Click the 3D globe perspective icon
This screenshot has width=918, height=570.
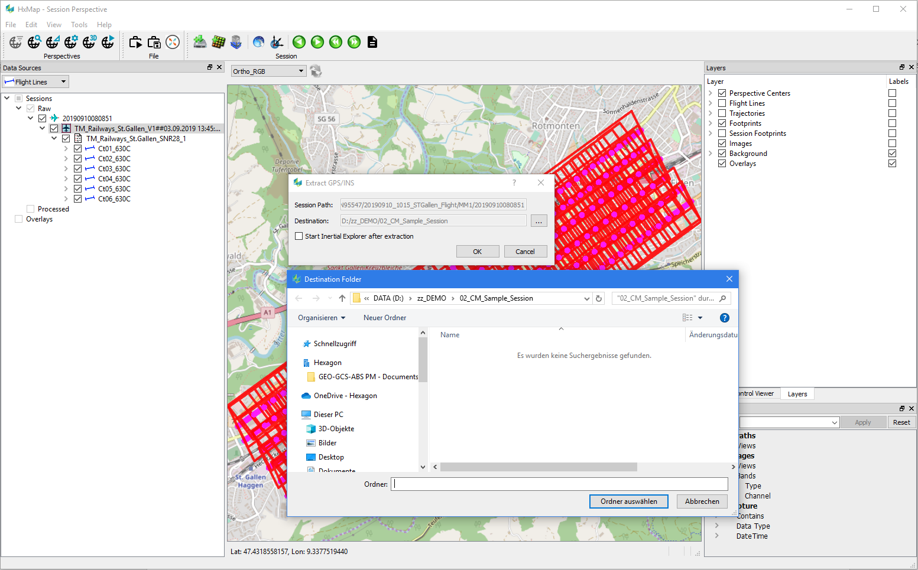(x=89, y=42)
